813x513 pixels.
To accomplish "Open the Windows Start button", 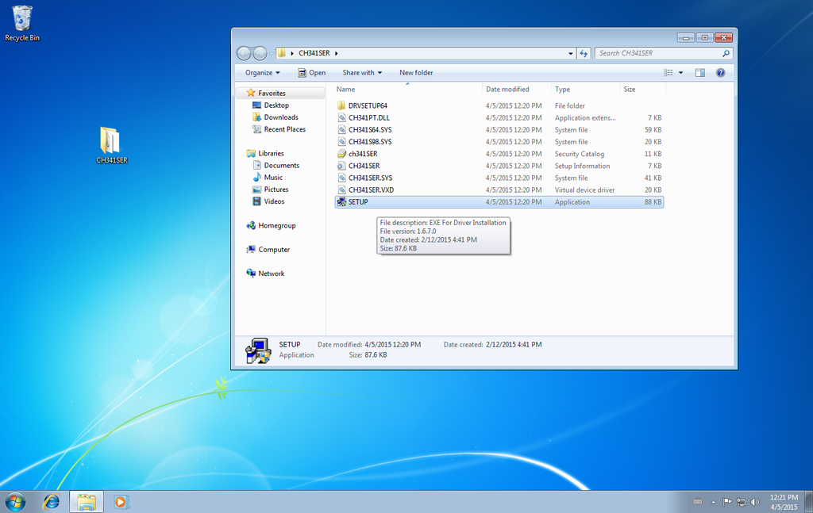I will [x=15, y=502].
